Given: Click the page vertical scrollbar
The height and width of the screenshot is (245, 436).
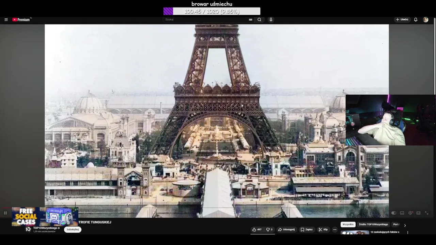Looking at the screenshot, I should (x=434, y=56).
